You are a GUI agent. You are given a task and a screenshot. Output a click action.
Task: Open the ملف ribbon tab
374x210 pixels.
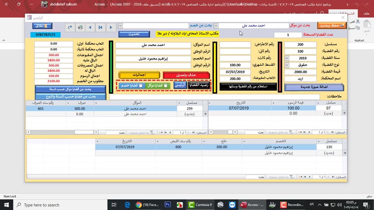tap(366, 13)
